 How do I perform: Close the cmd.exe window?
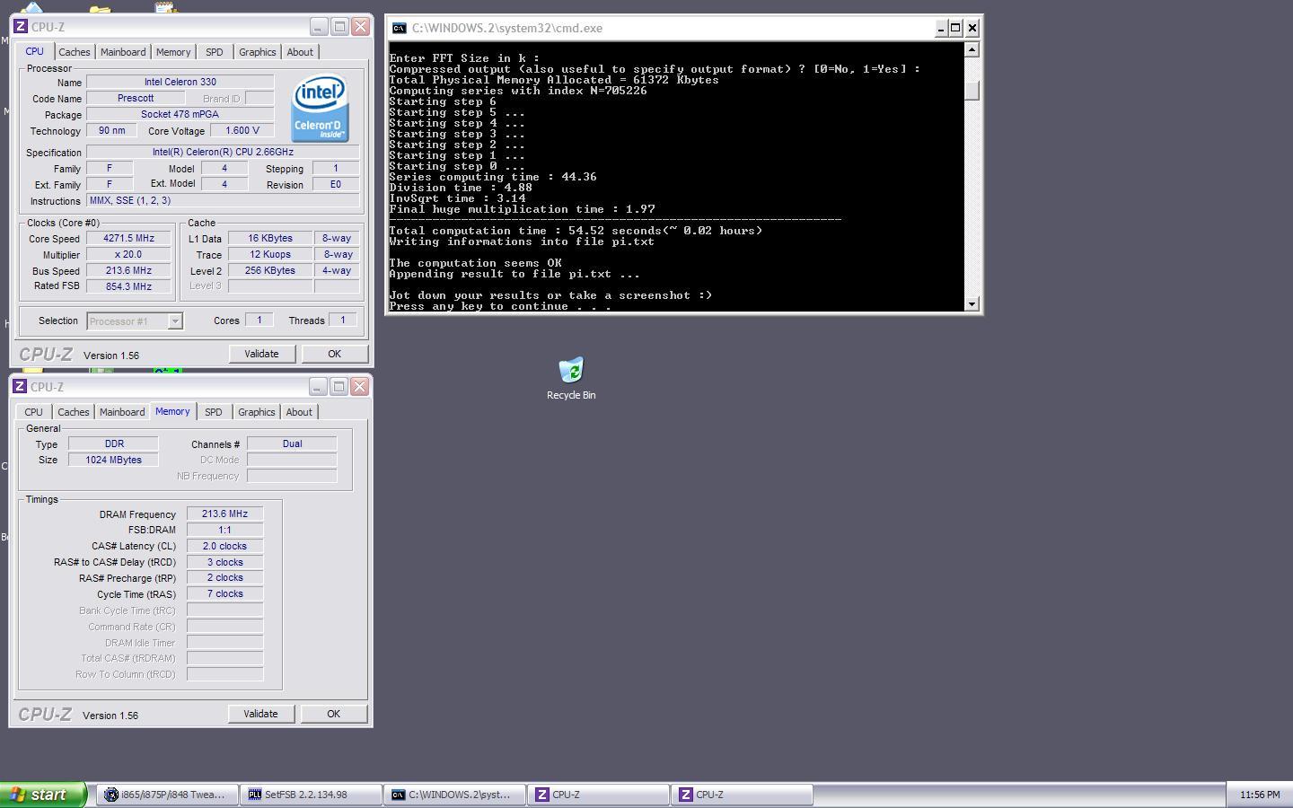click(x=972, y=28)
